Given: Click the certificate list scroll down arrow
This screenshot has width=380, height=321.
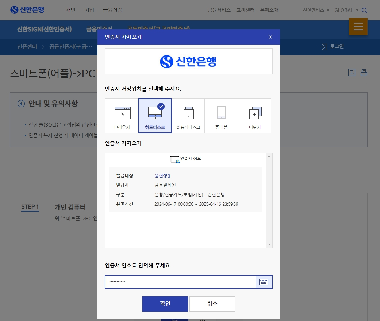Looking at the screenshot, I should click(269, 244).
